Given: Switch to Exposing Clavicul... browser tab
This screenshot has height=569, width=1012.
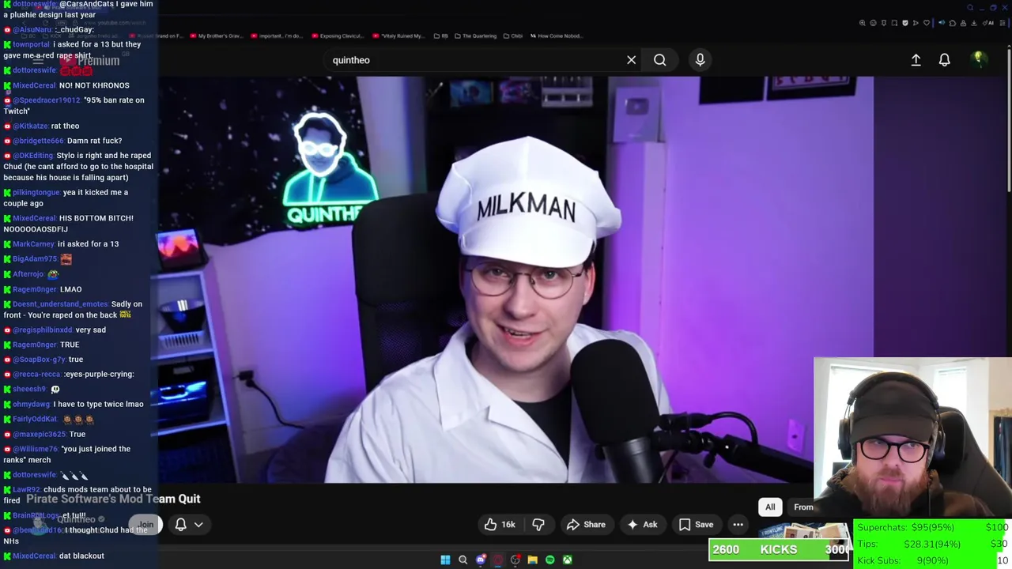Looking at the screenshot, I should pos(338,36).
